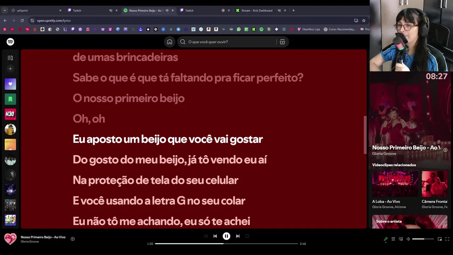Screen dimensions: 453x255
Task: Open H30 playlist in sidebar
Action: pyautogui.click(x=10, y=114)
